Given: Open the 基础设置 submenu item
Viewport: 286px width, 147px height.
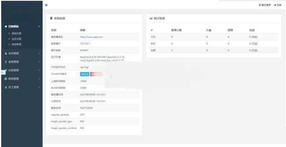Looking at the screenshot, I should 17,33.
